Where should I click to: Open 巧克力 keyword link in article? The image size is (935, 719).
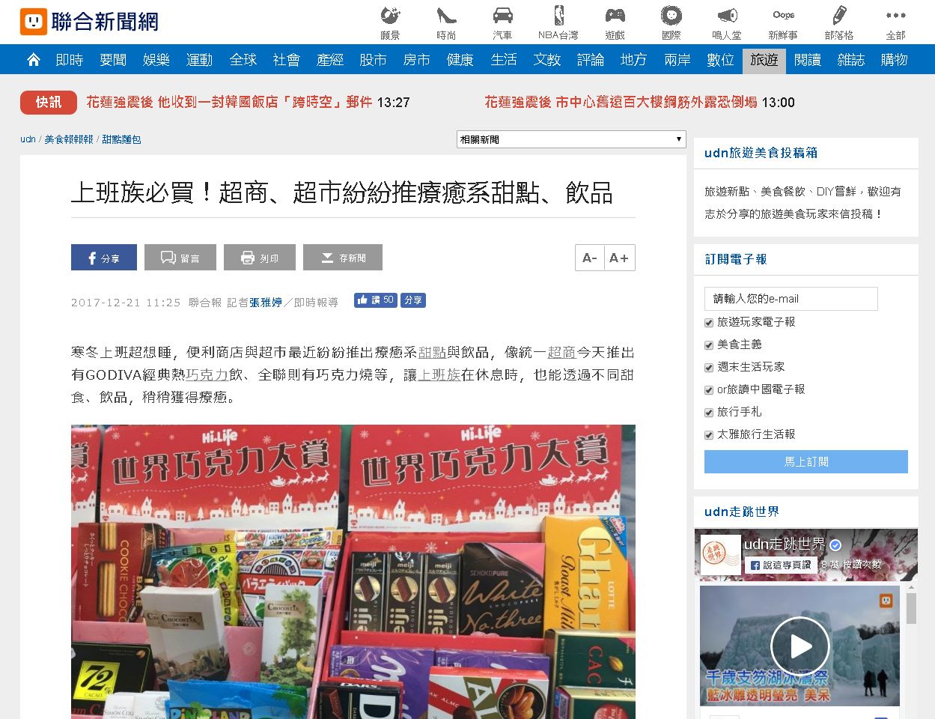coord(207,374)
